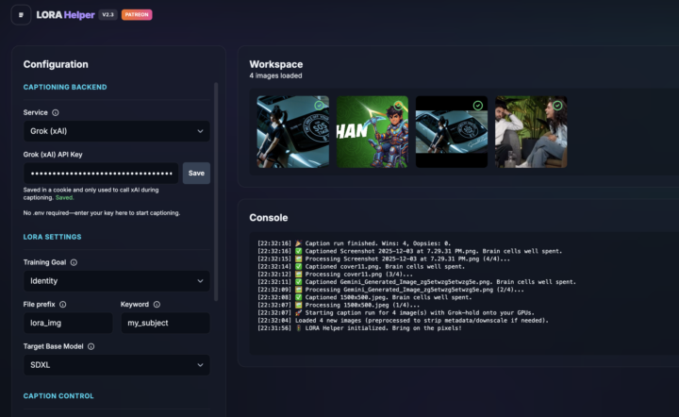Click the Configuration panel heading
This screenshot has width=679, height=417.
[x=56, y=64]
